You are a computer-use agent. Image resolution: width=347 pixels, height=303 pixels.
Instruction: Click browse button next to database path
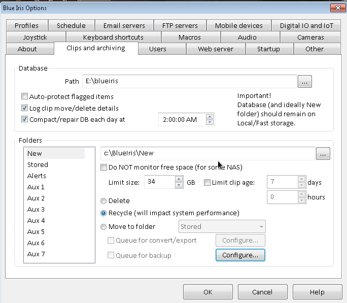[304, 81]
